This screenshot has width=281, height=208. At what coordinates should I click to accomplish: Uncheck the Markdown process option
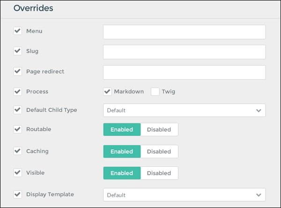(108, 91)
